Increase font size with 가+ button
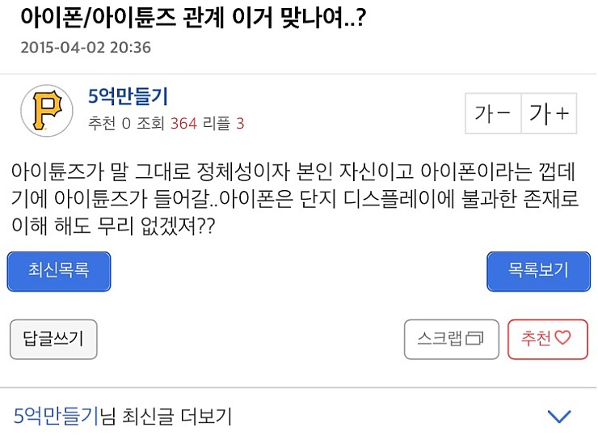 (549, 114)
